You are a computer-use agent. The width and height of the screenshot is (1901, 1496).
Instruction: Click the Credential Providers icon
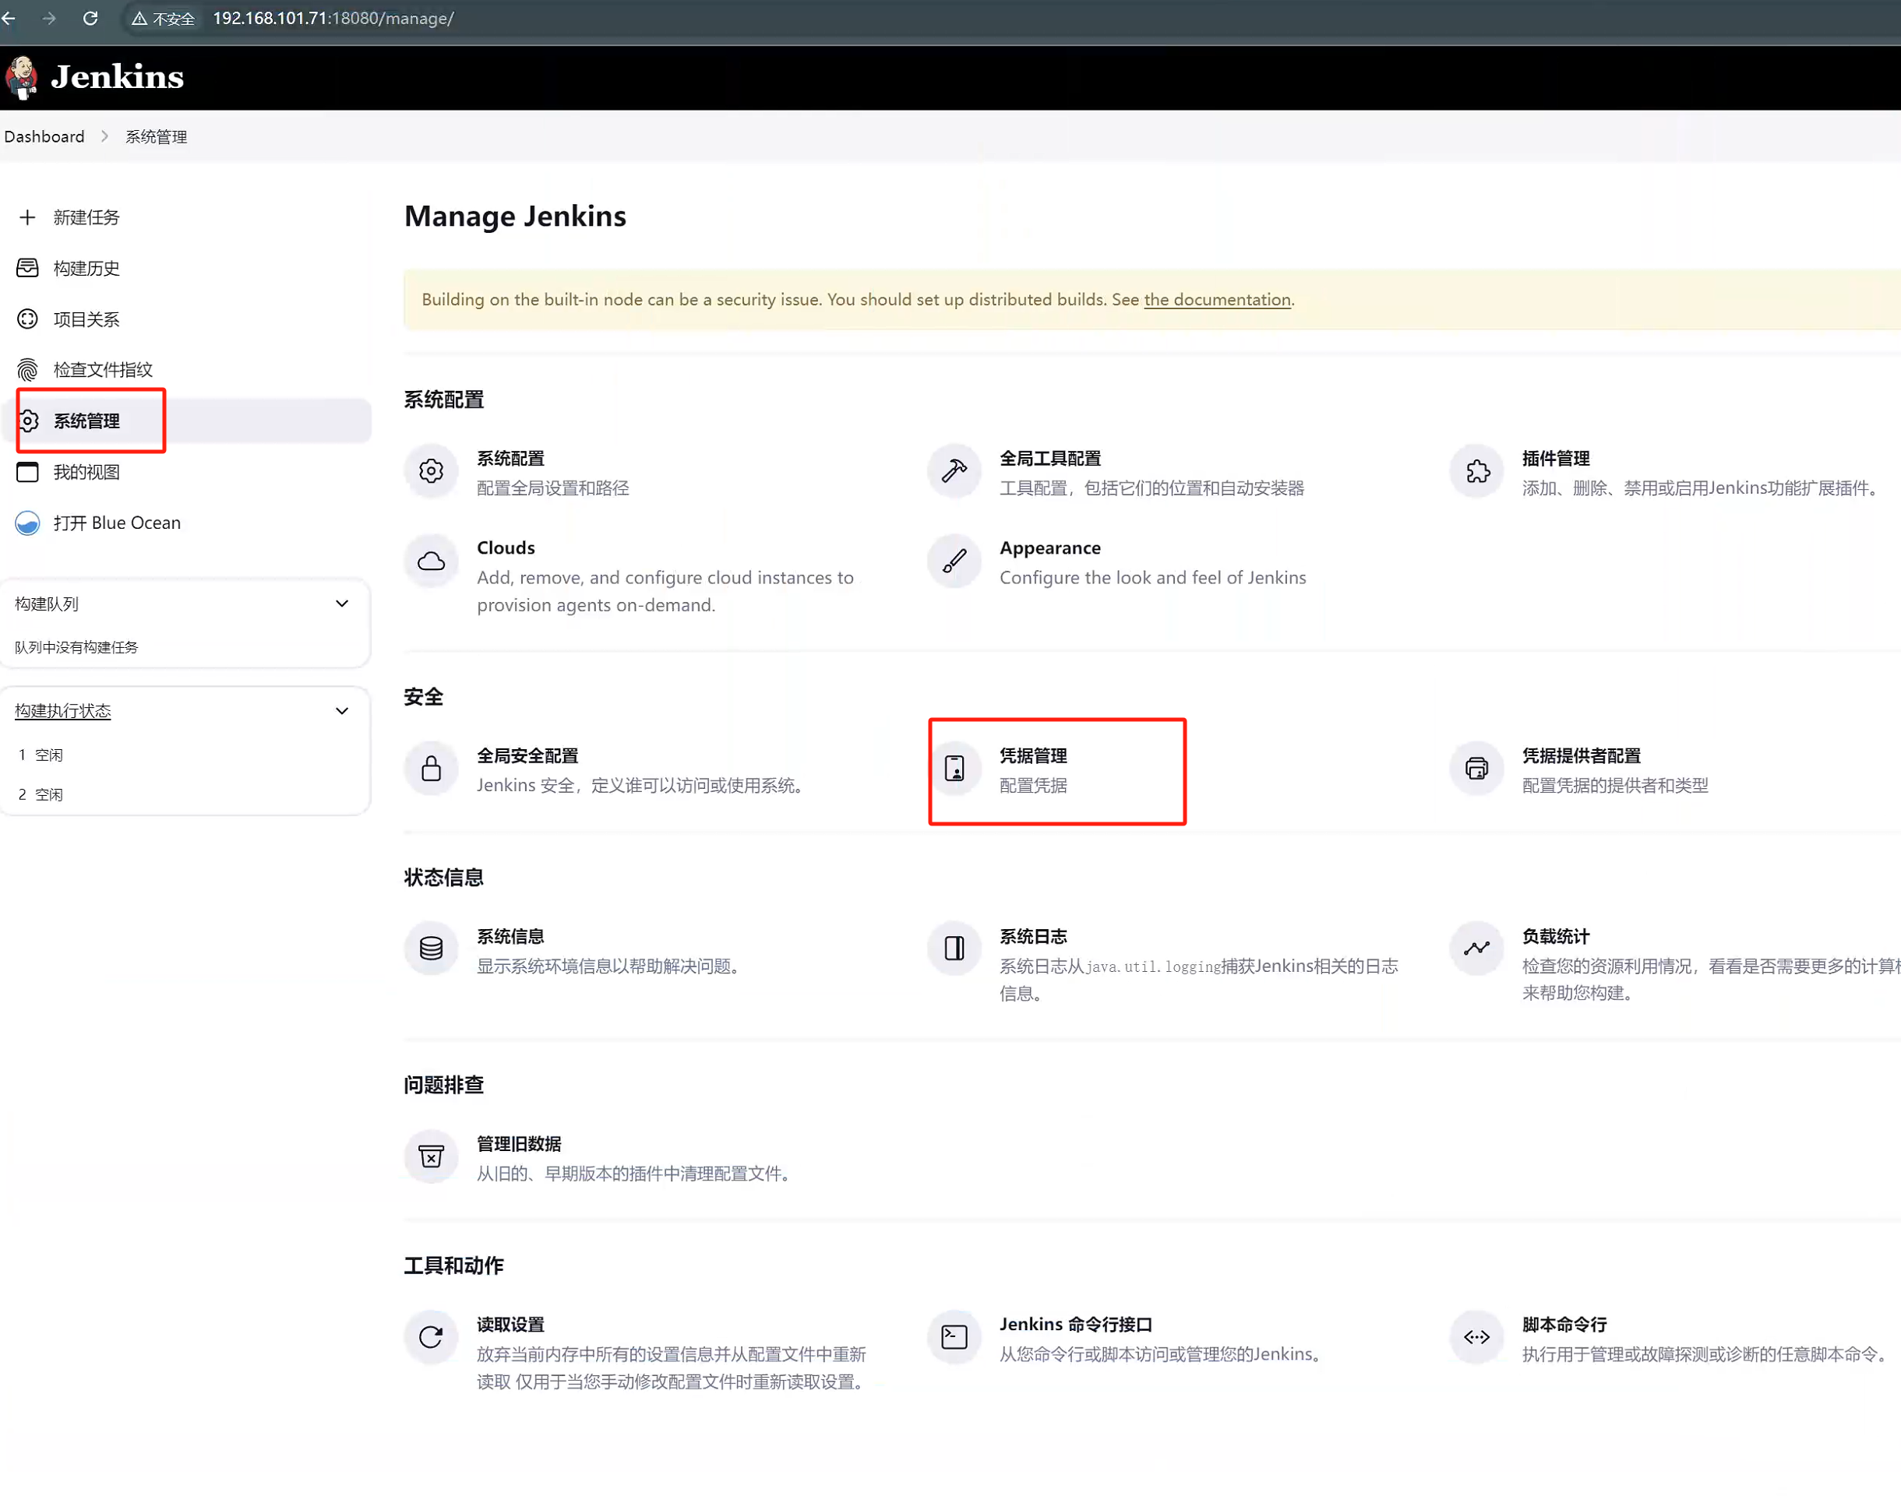click(1477, 768)
